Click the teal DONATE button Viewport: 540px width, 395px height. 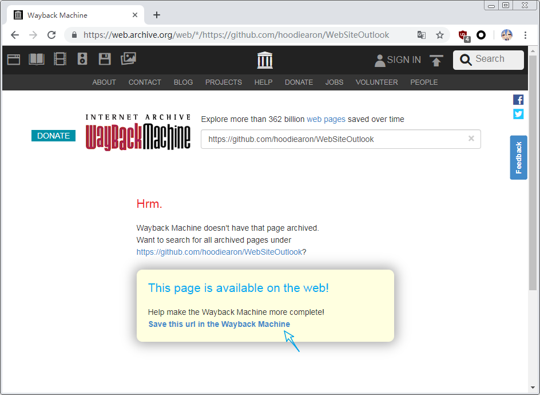tap(53, 136)
